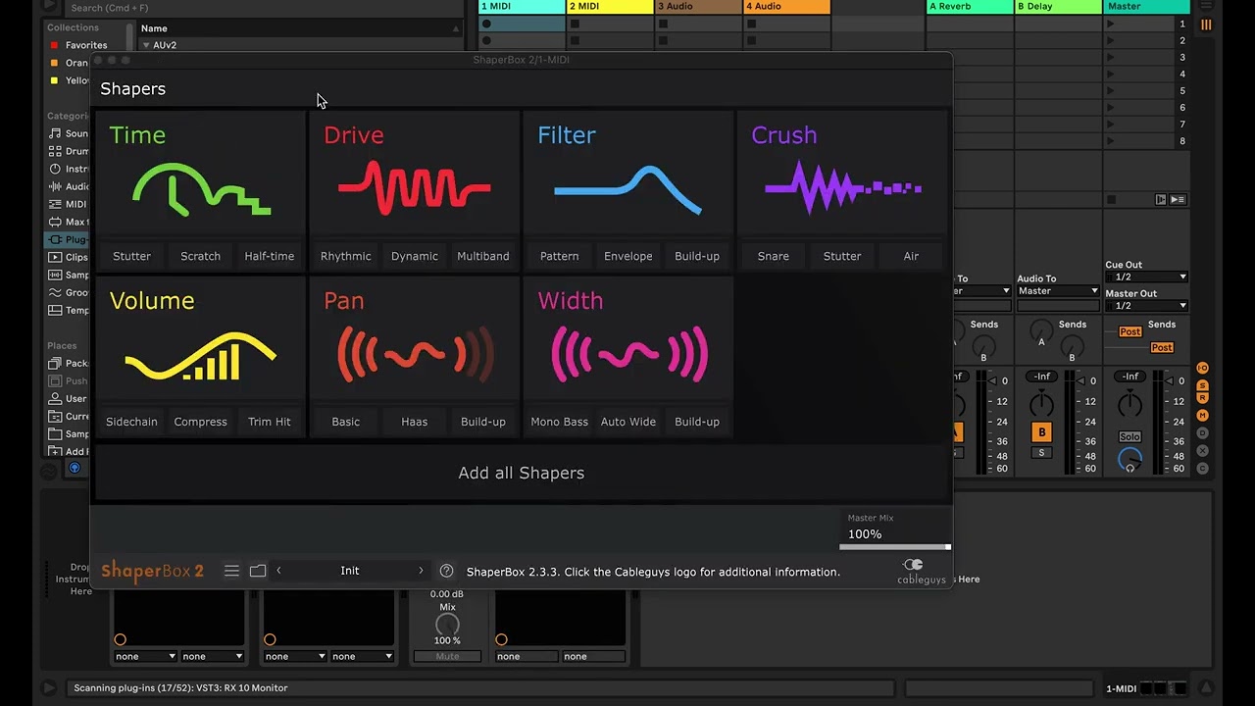Choose Time Stutter preset button

click(131, 256)
